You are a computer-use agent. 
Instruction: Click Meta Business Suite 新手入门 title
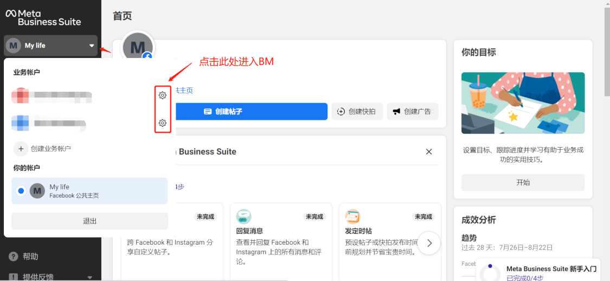coord(551,269)
